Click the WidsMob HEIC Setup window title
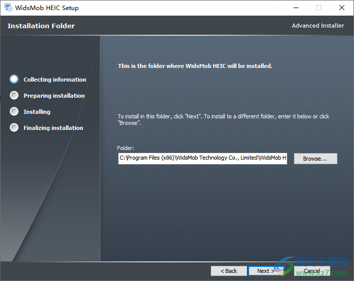 47,8
